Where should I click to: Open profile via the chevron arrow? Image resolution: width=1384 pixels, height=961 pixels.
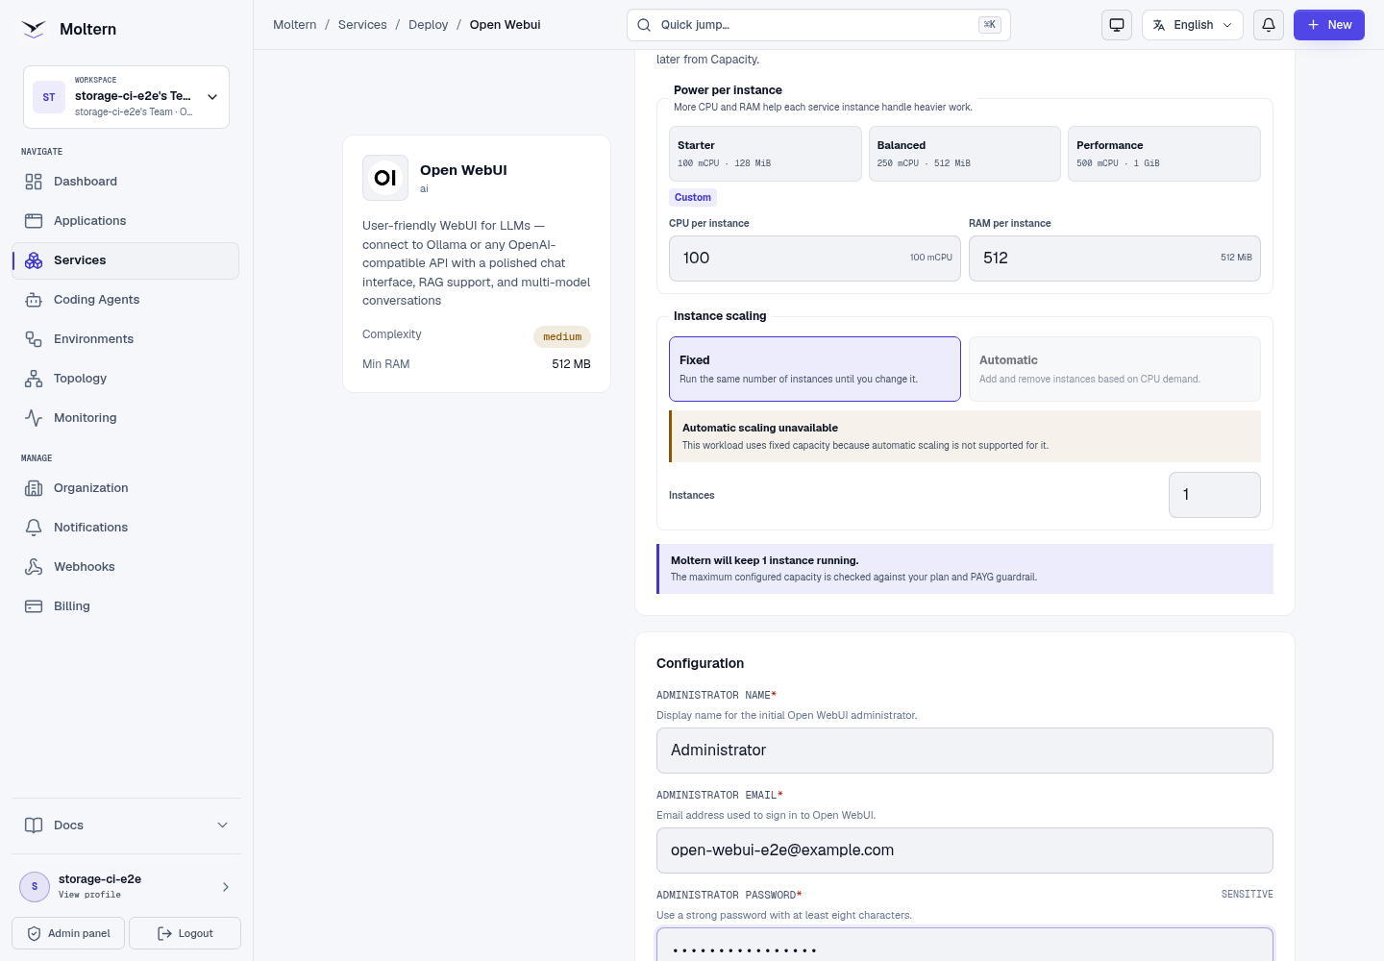tap(226, 887)
